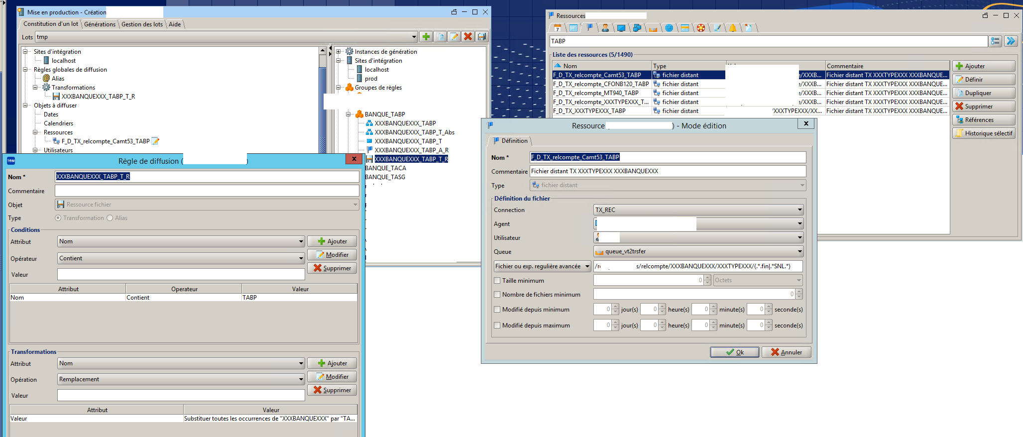Select the Alias radio button
The image size is (1023, 437).
coord(110,218)
